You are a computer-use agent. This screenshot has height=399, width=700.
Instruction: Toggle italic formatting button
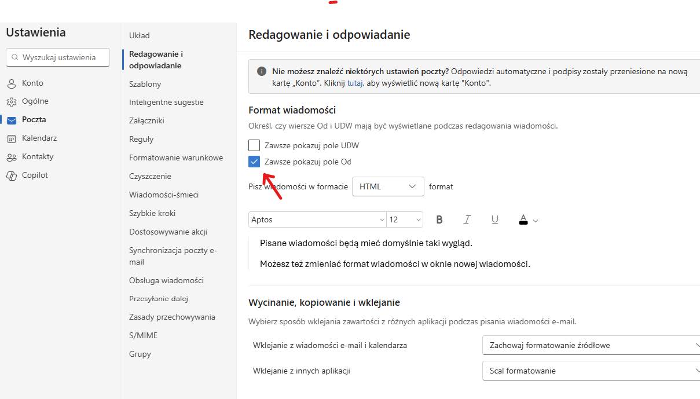tap(467, 219)
